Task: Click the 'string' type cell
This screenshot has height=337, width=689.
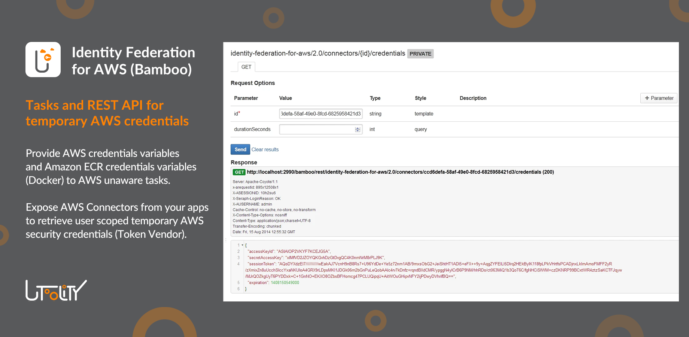Action: 376,114
